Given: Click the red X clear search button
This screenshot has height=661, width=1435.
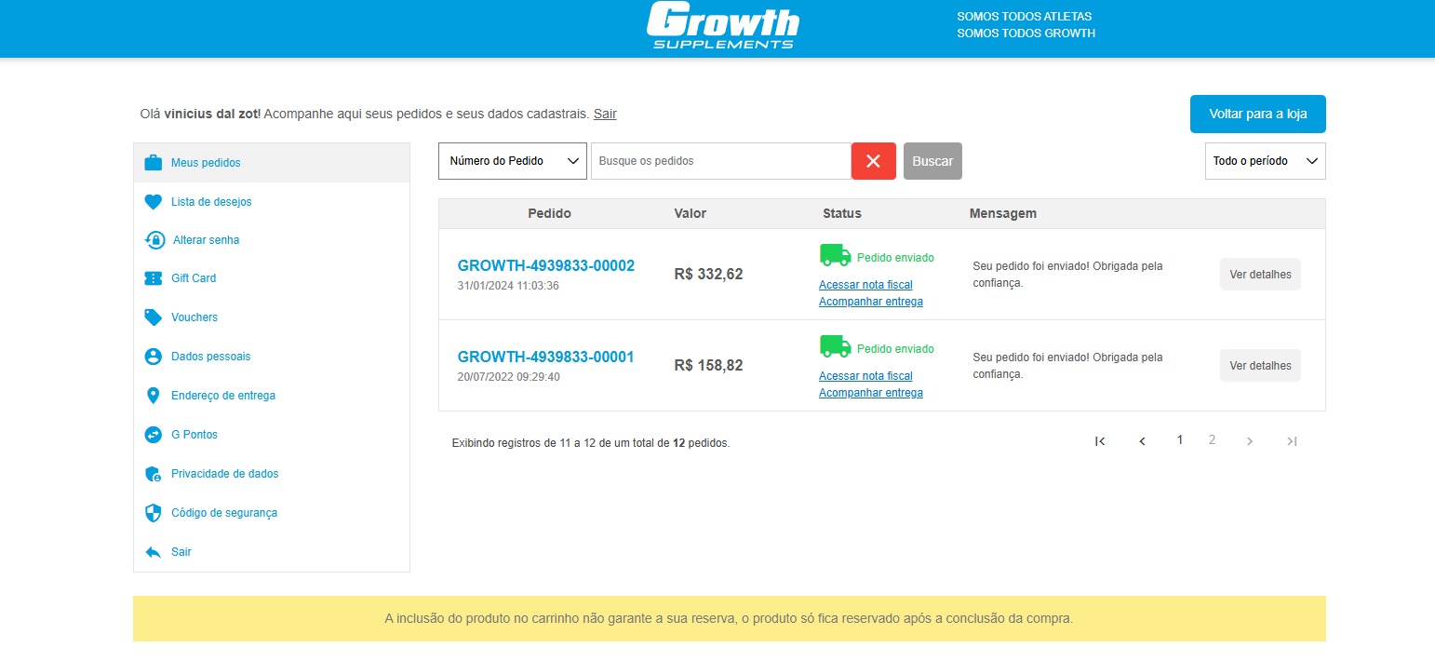Looking at the screenshot, I should coord(873,161).
